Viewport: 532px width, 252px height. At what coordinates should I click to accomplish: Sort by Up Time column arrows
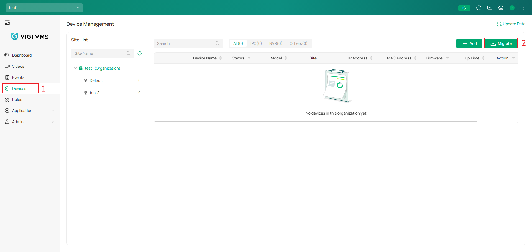click(483, 58)
